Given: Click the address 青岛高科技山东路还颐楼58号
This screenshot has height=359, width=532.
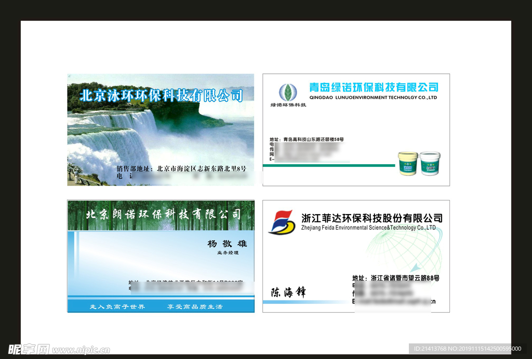Looking at the screenshot, I should tap(313, 139).
